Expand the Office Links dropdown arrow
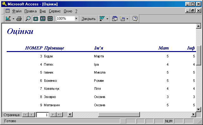The height and width of the screenshot is (125, 203). pyautogui.click(x=107, y=19)
